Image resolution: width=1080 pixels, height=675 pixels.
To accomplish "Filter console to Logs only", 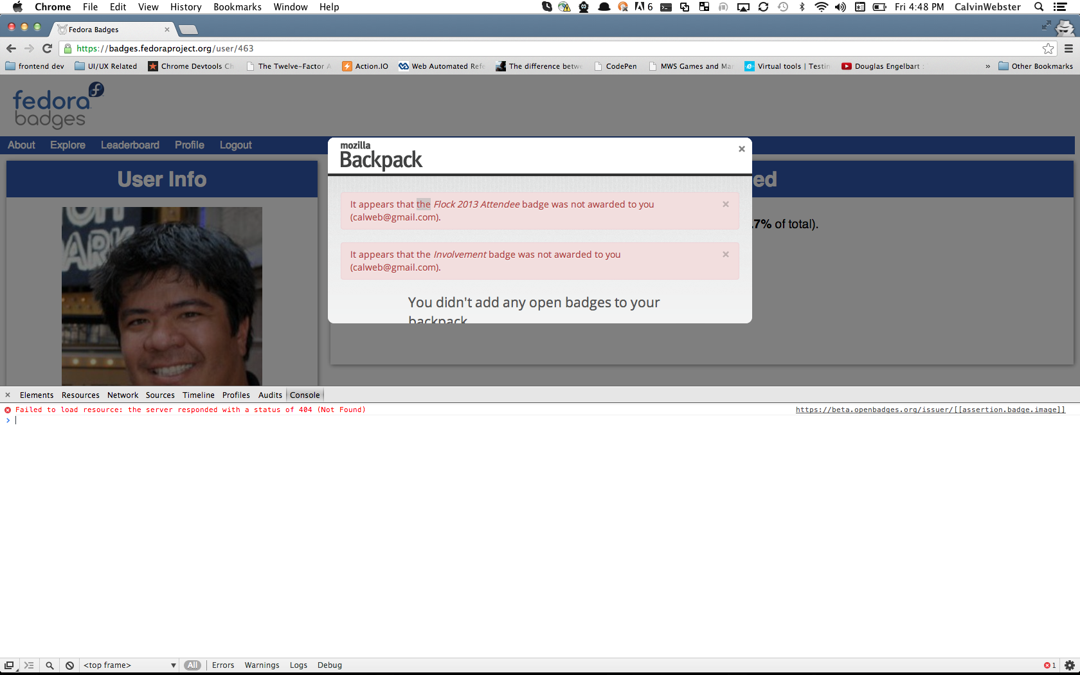I will pos(298,665).
